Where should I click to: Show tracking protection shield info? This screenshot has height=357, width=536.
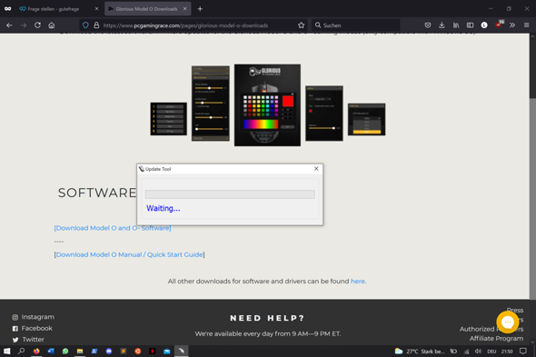tap(85, 25)
